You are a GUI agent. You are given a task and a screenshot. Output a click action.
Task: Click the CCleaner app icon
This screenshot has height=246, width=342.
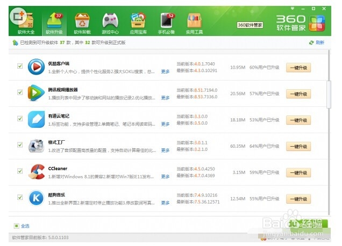[x=37, y=172]
